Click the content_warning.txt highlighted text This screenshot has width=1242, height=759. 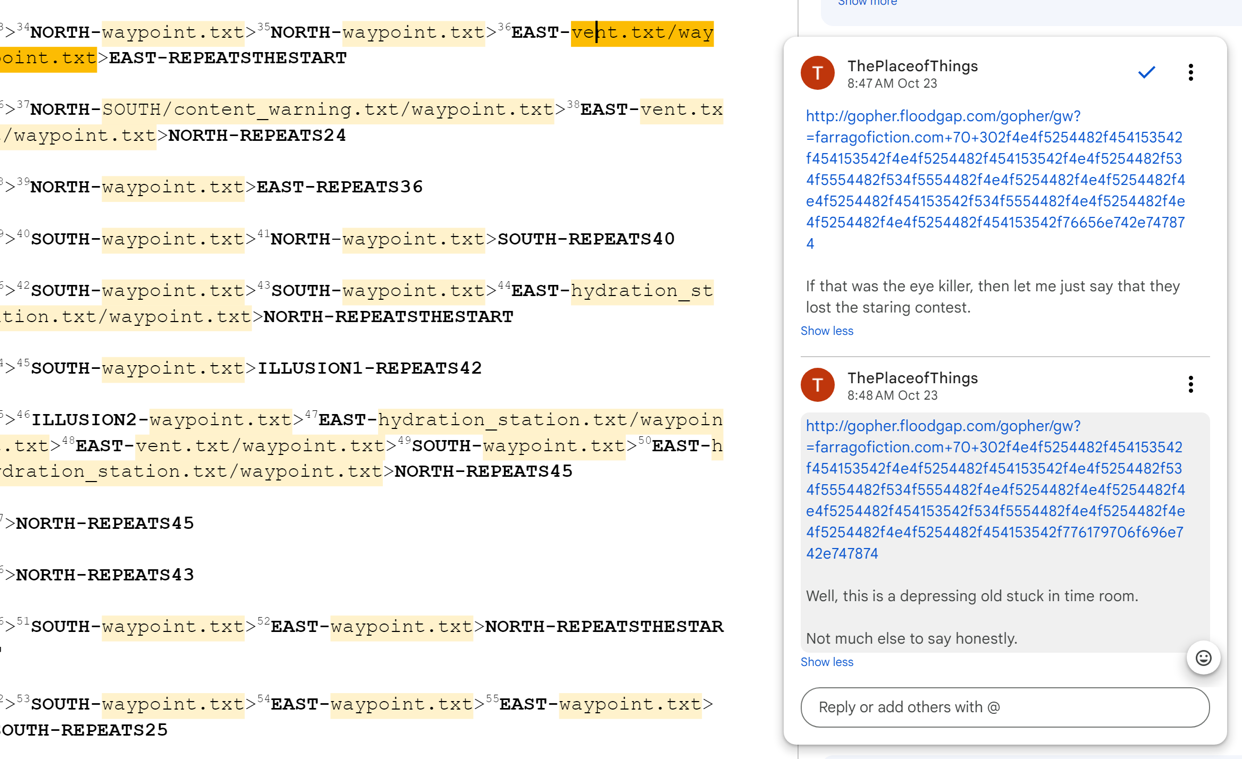coord(286,110)
